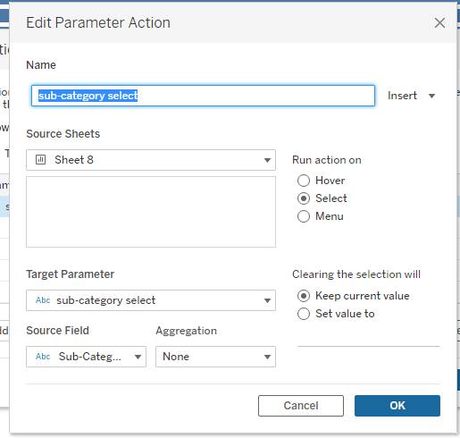
Task: Click the worksheet icon beside Sheet 8
Action: pos(40,160)
